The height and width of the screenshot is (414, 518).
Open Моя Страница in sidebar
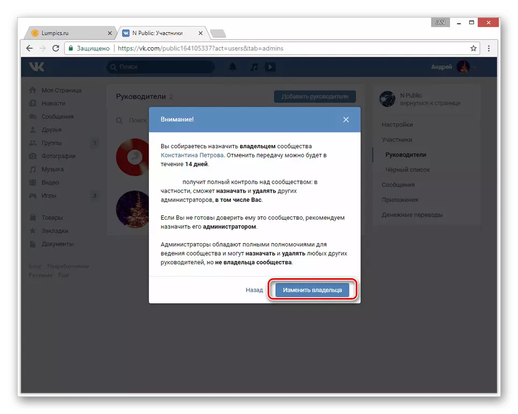pyautogui.click(x=61, y=90)
